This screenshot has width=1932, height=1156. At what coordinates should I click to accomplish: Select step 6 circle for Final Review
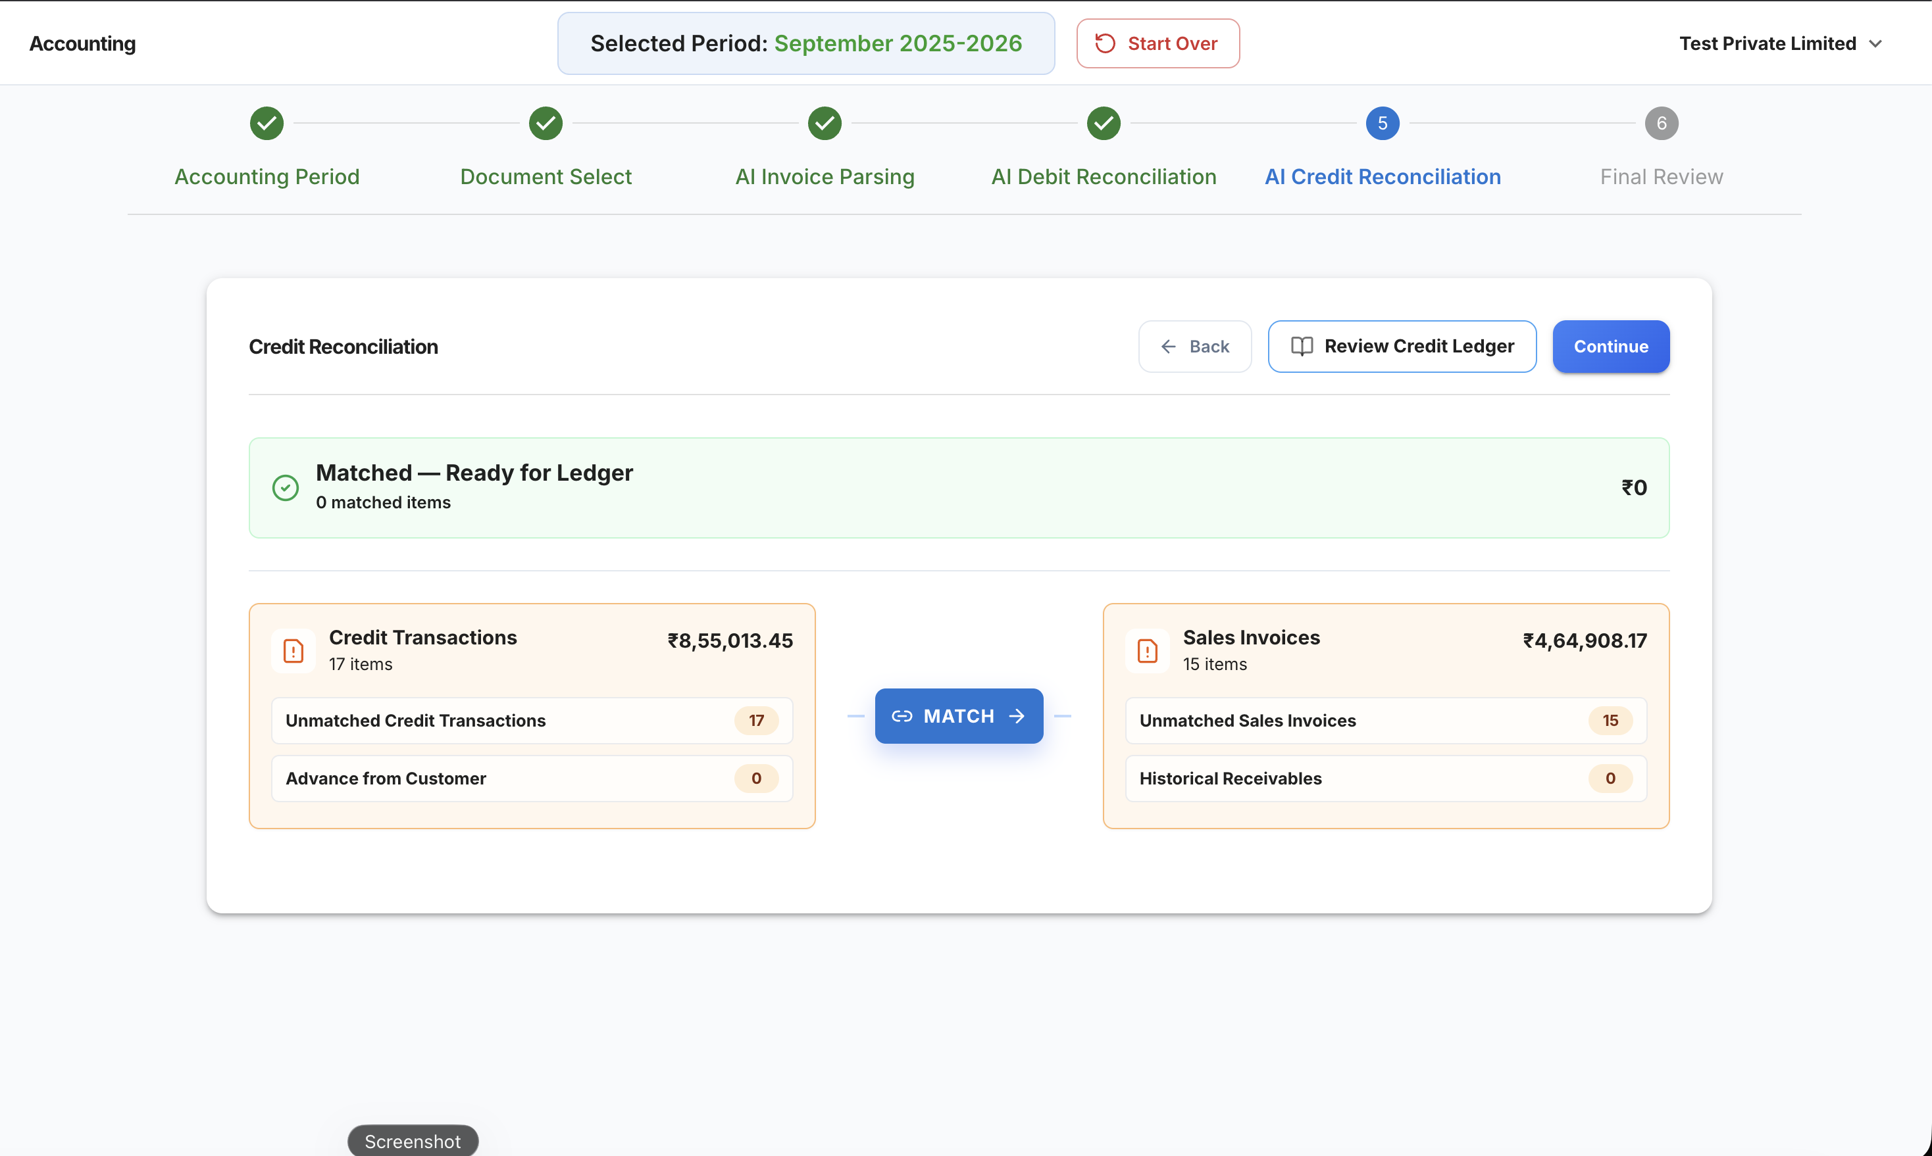click(1662, 123)
